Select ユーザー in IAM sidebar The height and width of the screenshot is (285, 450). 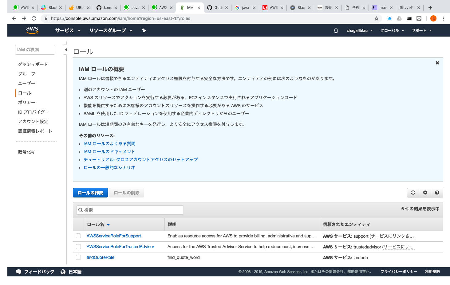27,83
